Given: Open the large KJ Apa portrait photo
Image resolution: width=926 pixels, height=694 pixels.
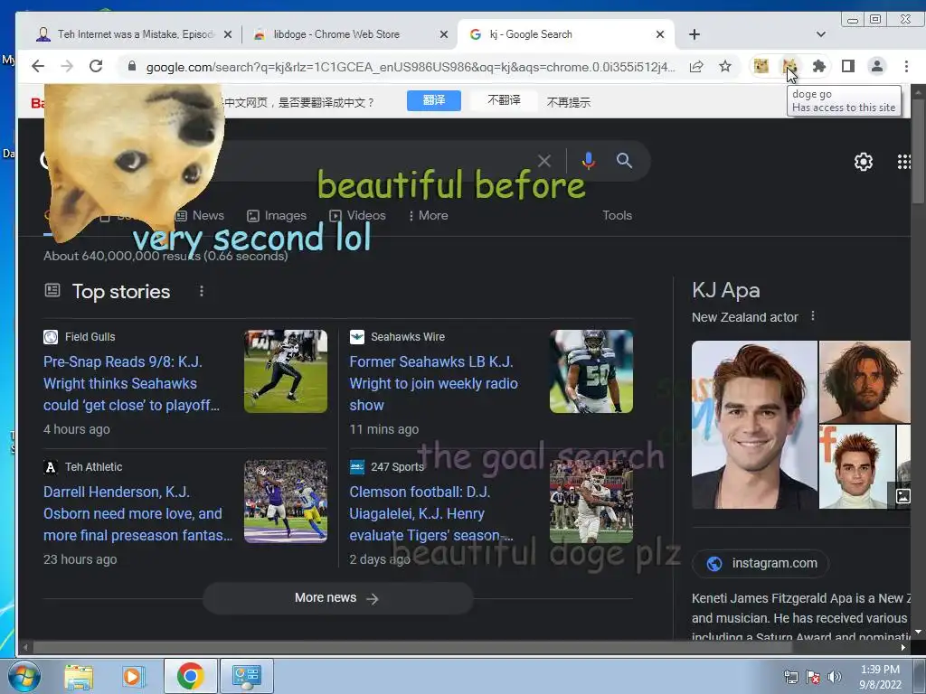Looking at the screenshot, I should click(754, 425).
